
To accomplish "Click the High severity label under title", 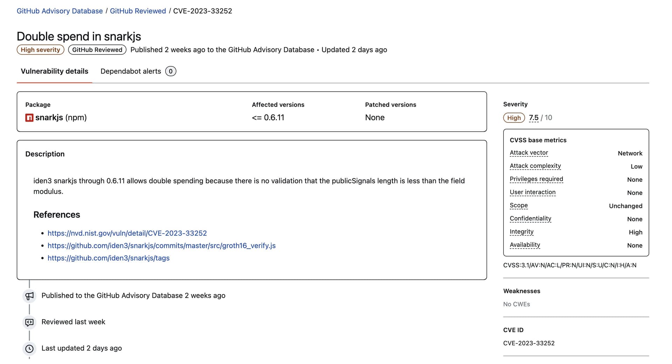I will pyautogui.click(x=41, y=50).
